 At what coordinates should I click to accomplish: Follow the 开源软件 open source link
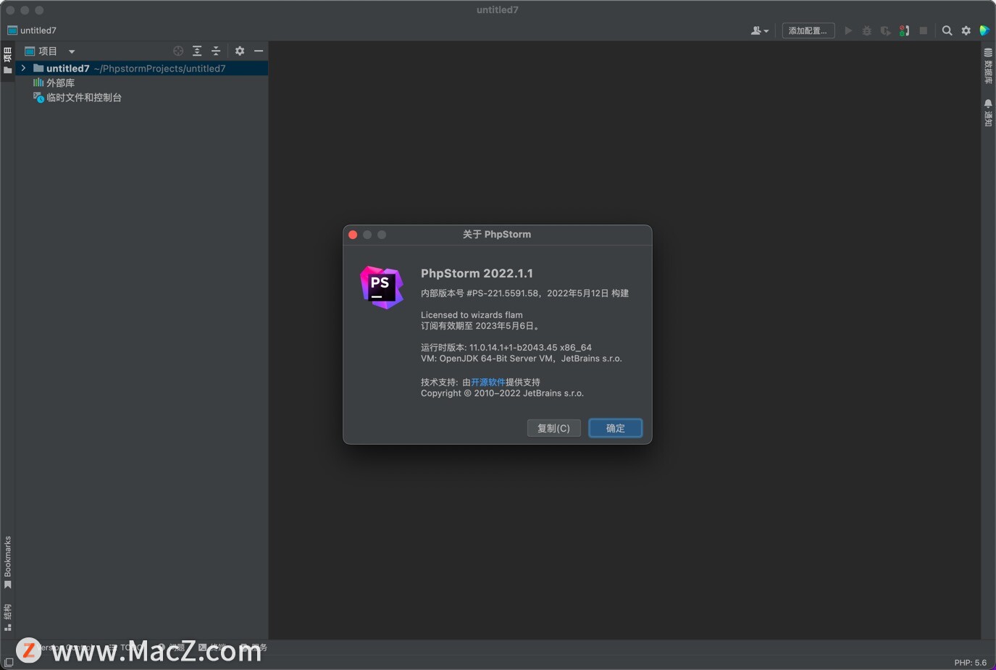488,382
